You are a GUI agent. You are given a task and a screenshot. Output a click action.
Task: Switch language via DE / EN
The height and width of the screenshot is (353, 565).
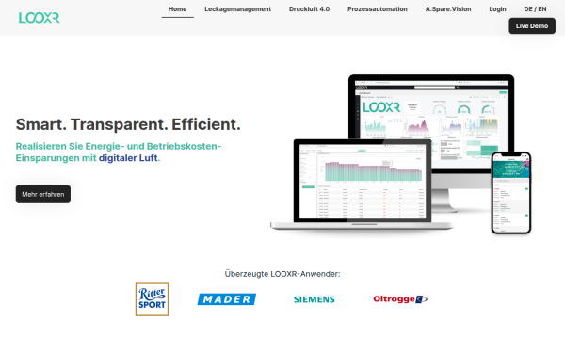(x=535, y=9)
